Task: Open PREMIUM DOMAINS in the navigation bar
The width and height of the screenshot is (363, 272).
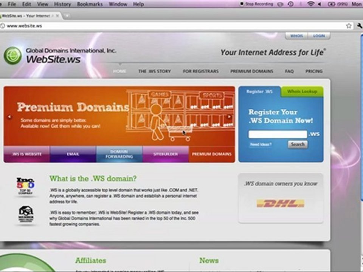Action: (x=252, y=71)
